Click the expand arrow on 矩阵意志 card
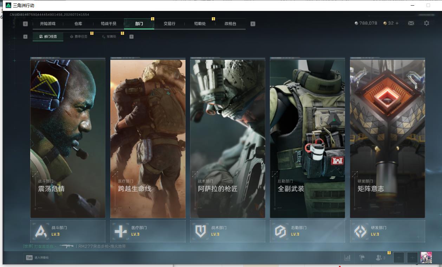 pyautogui.click(x=355, y=174)
